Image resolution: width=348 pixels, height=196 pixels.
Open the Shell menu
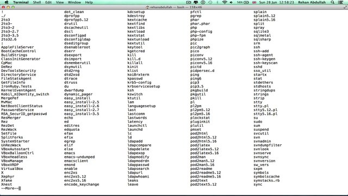37,2
